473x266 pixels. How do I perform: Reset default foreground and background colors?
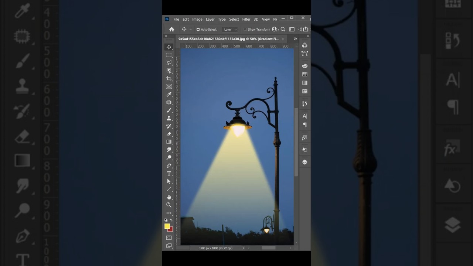[166, 220]
